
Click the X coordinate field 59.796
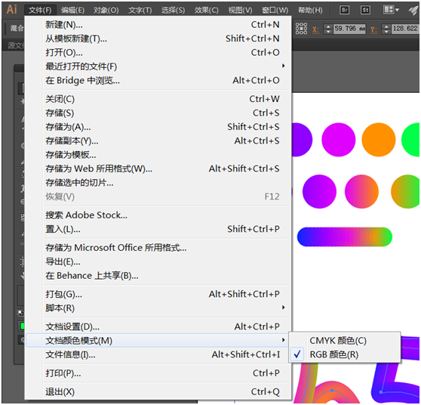tap(349, 29)
